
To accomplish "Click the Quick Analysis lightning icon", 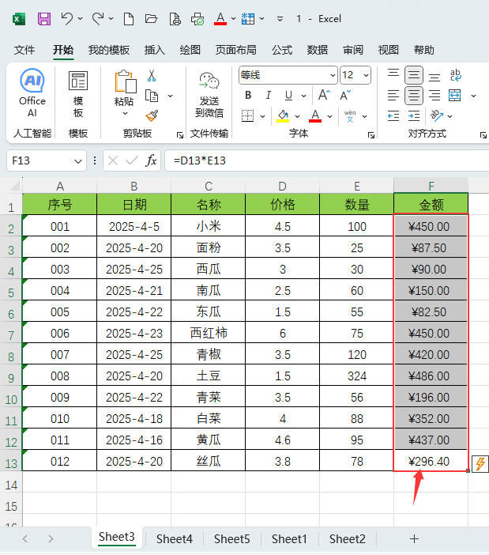I will [480, 463].
